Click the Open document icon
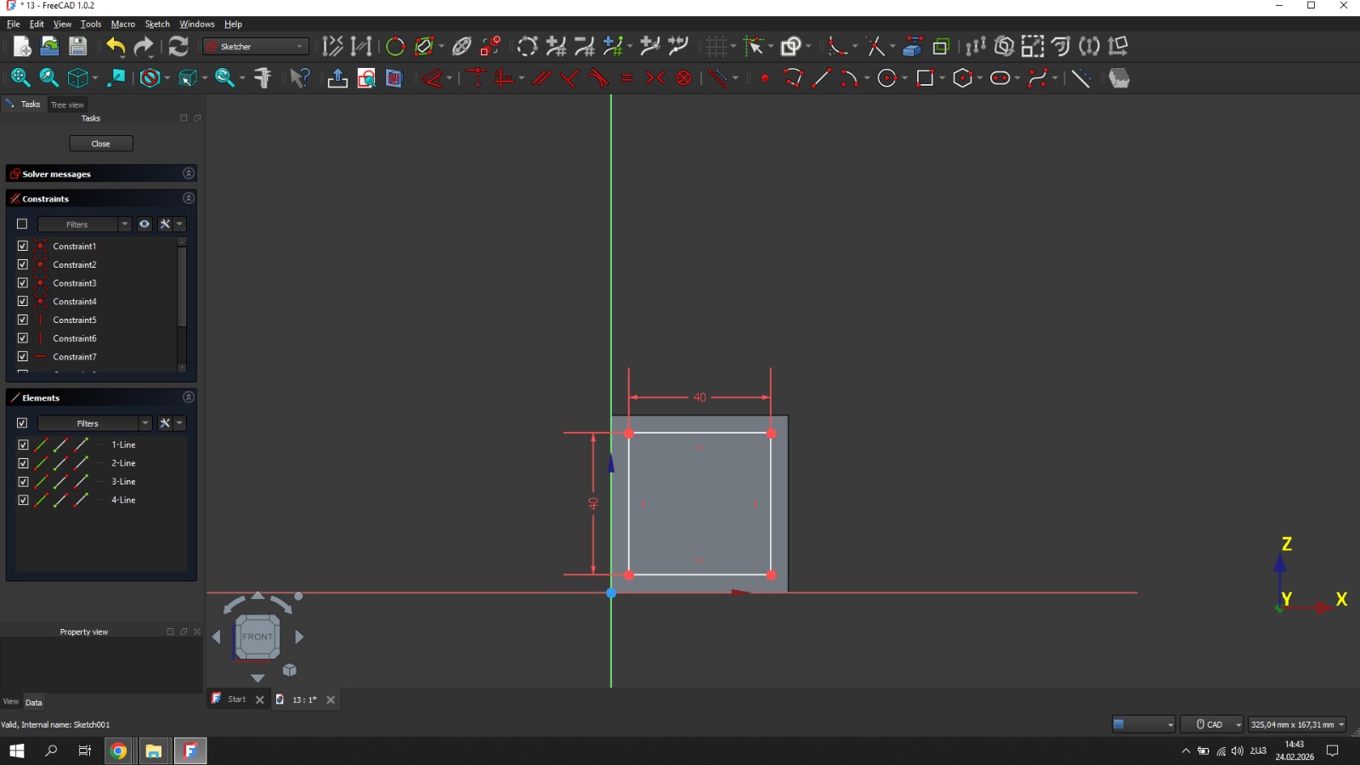Viewport: 1360px width, 765px height. pos(49,47)
